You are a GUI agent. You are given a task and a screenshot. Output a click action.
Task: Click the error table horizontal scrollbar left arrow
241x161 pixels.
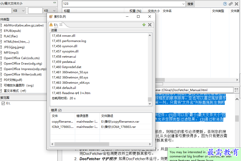[x=52, y=144]
